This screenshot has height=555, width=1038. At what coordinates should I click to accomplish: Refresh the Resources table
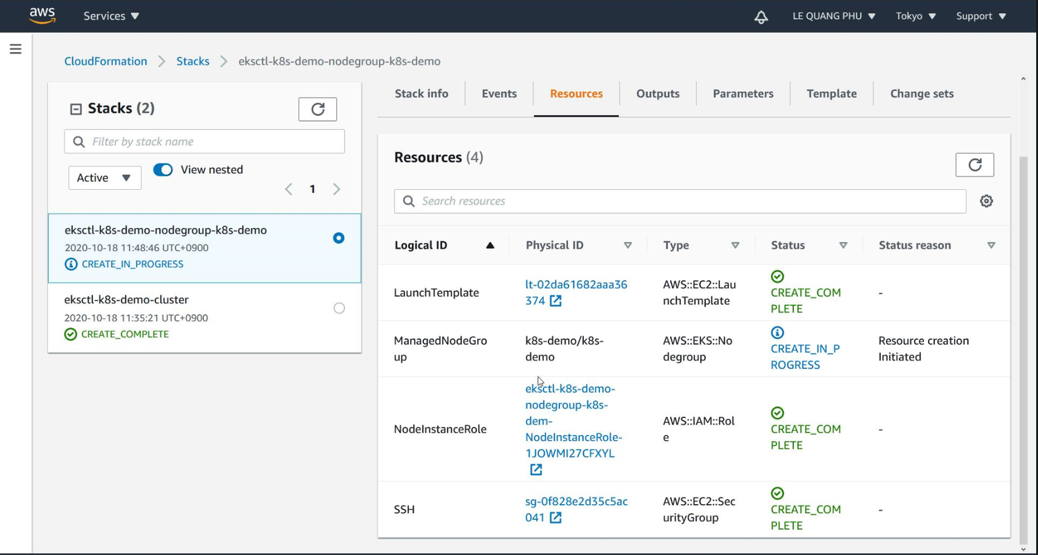[974, 165]
